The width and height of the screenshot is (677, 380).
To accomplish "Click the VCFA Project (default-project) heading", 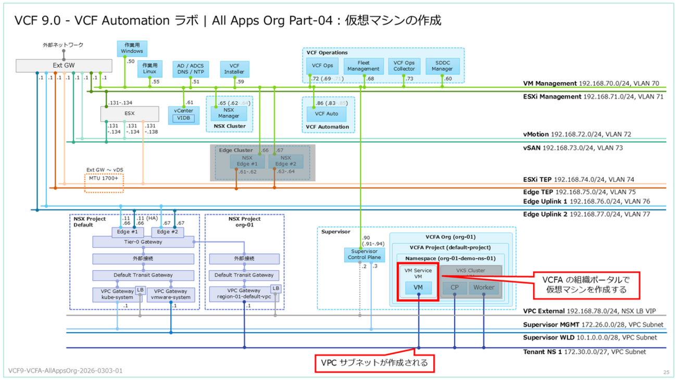I will (449, 247).
